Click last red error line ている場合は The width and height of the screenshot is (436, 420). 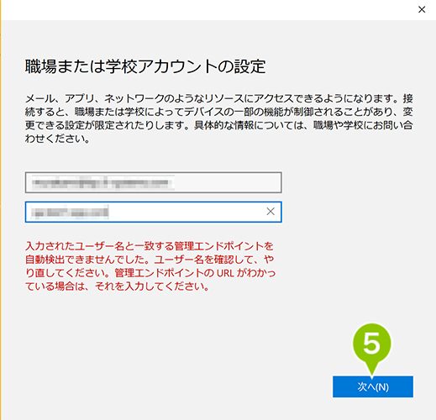click(x=117, y=286)
